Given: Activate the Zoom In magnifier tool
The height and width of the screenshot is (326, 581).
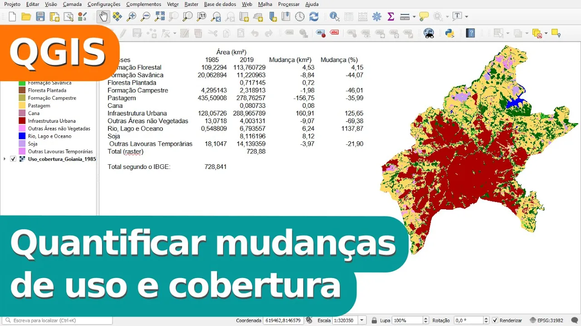Looking at the screenshot, I should [x=131, y=17].
